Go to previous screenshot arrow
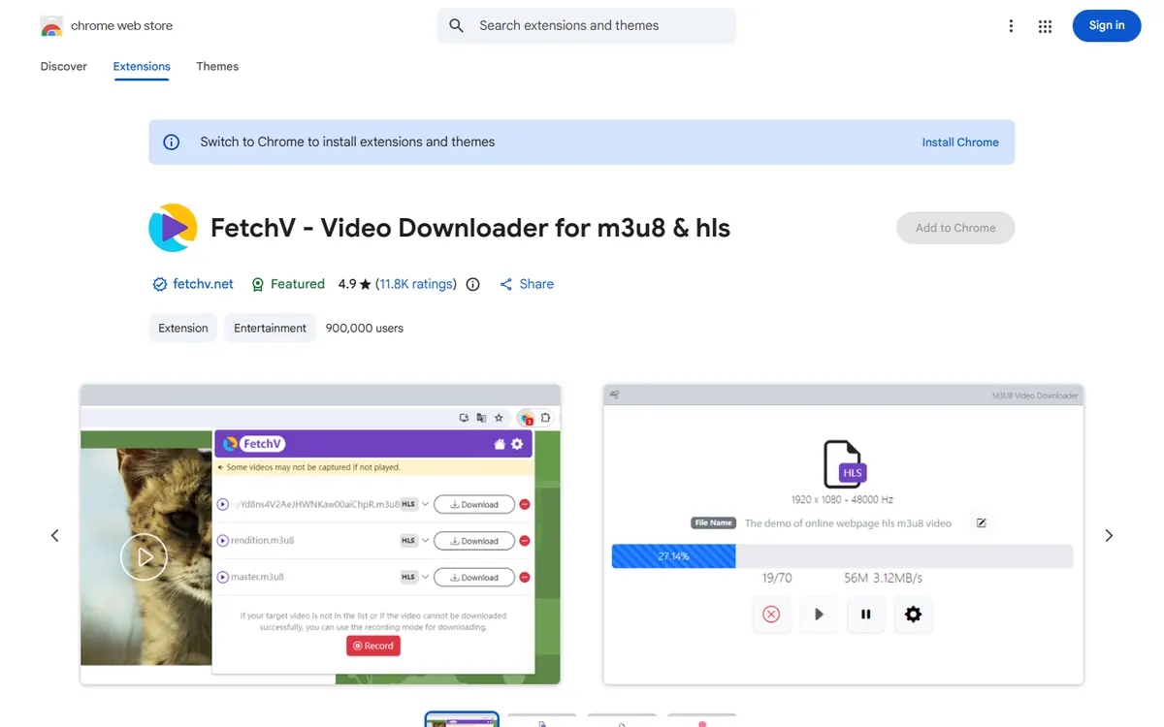The width and height of the screenshot is (1164, 727). tap(55, 535)
